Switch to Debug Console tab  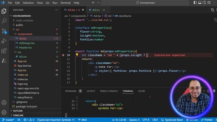[109, 91]
